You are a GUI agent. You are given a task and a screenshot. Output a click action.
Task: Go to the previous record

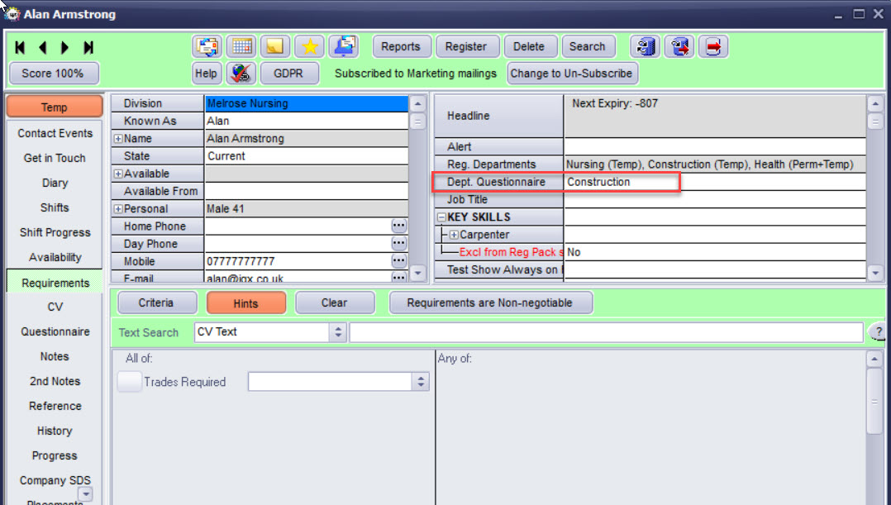43,47
